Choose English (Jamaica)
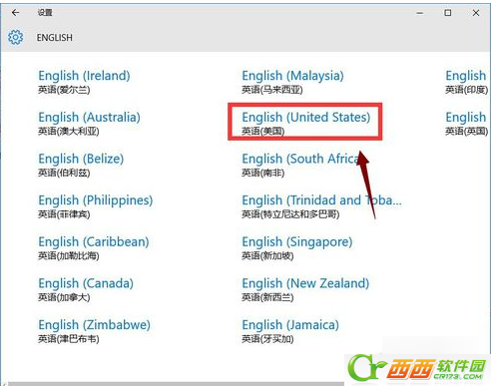 290,331
